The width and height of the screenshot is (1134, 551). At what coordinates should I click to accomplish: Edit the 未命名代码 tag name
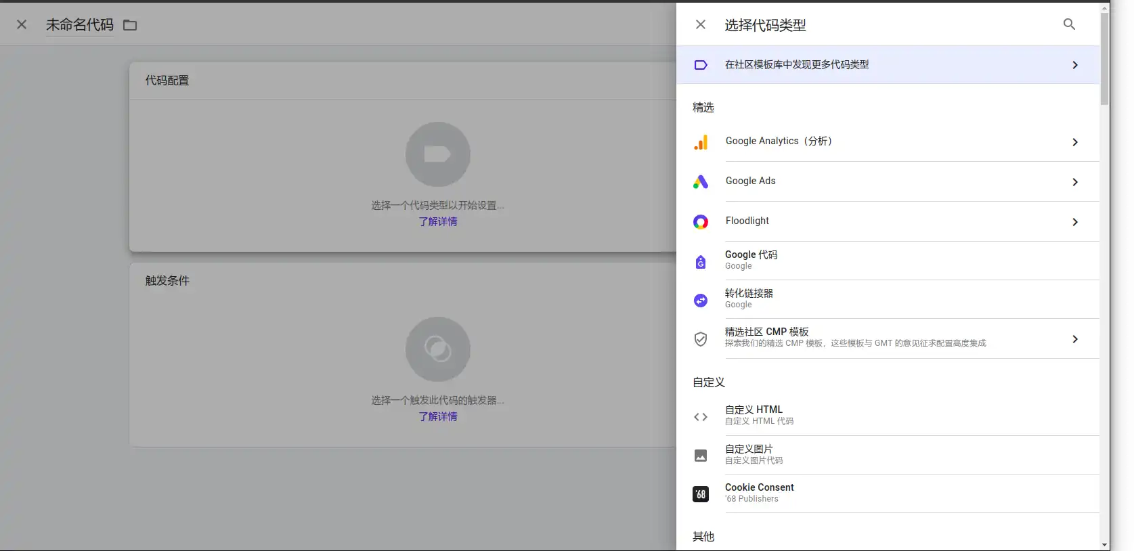coord(80,25)
